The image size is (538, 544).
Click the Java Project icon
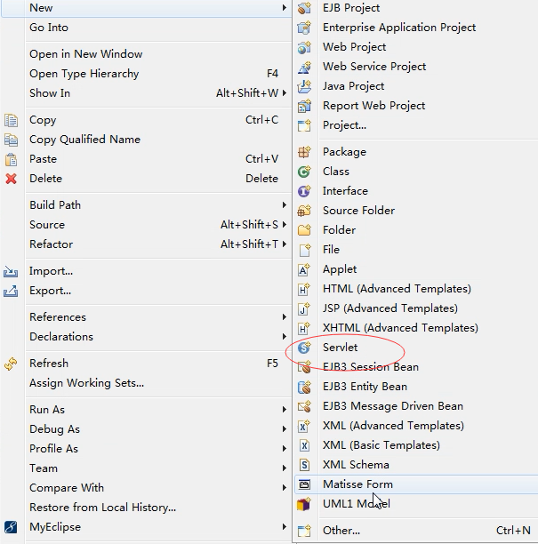tap(304, 86)
